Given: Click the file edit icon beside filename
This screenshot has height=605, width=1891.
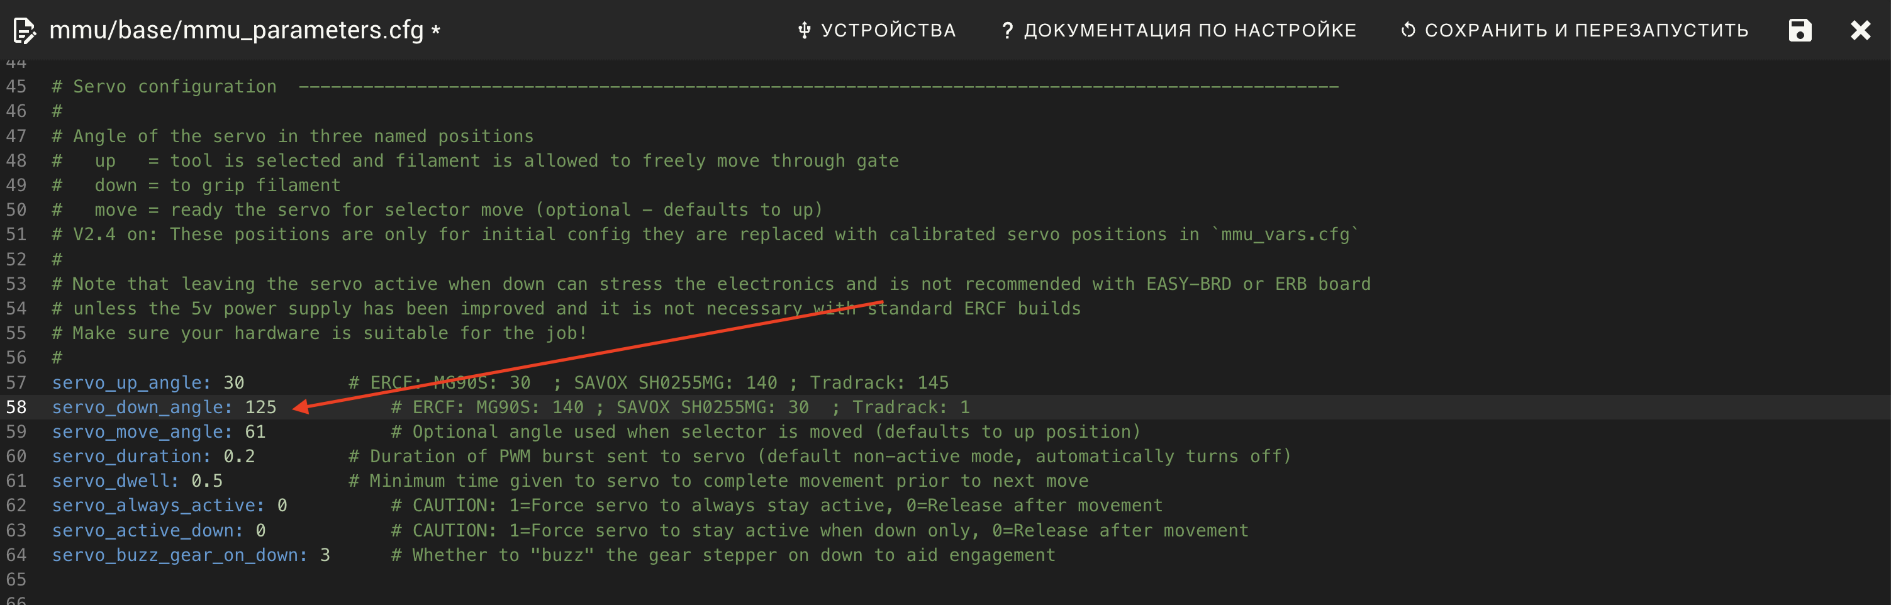Looking at the screenshot, I should (x=25, y=30).
